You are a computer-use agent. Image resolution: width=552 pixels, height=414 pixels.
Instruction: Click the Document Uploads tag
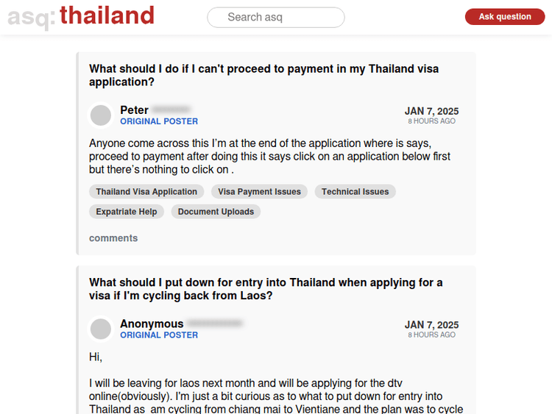[x=216, y=212]
